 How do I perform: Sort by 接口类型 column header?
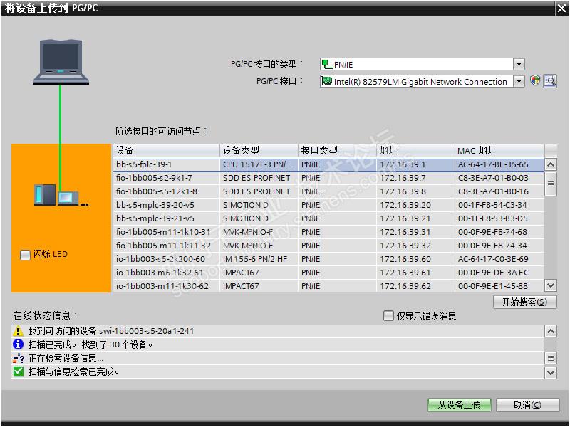pyautogui.click(x=337, y=150)
